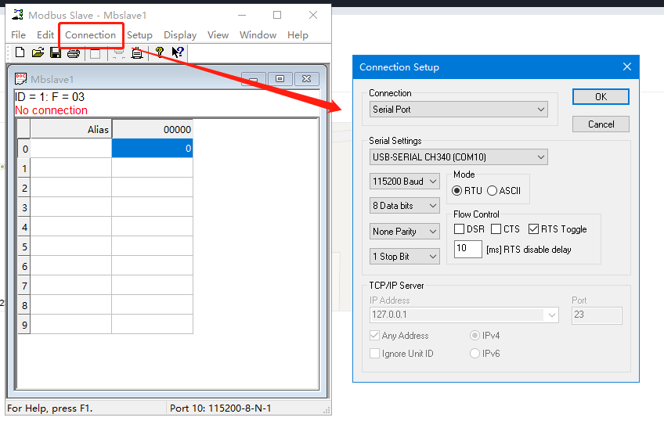Uncheck the RTS Toggle checkbox
Viewport: 664px width, 421px height.
pos(534,229)
